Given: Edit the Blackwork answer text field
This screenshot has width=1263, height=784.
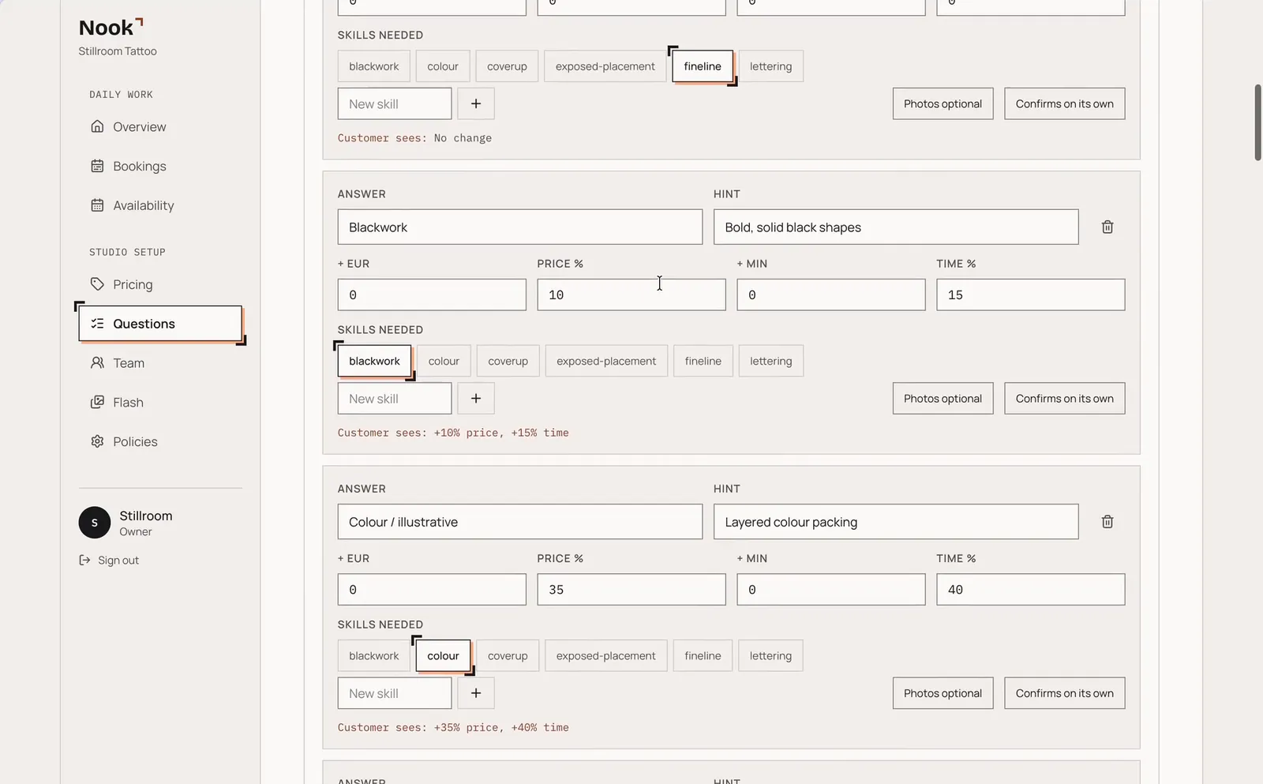Looking at the screenshot, I should [x=520, y=227].
